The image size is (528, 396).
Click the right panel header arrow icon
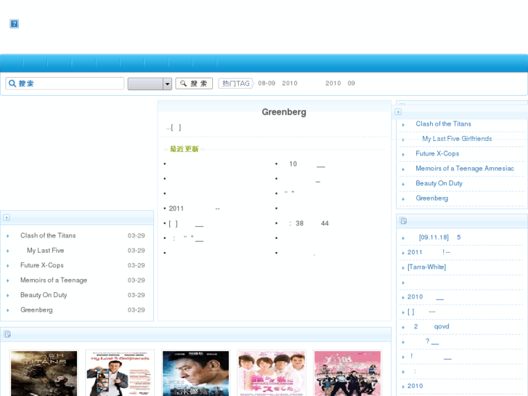398,112
